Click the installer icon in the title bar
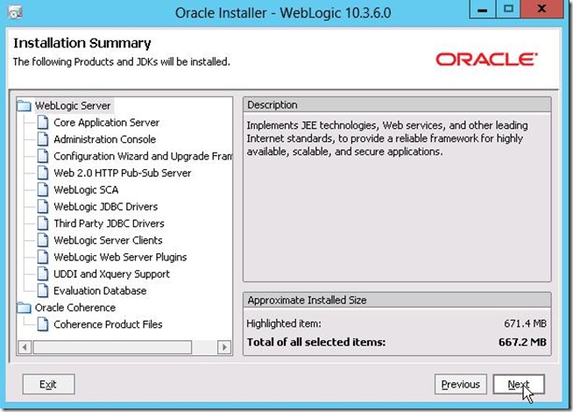Viewport: 573px width, 412px height. point(16,13)
